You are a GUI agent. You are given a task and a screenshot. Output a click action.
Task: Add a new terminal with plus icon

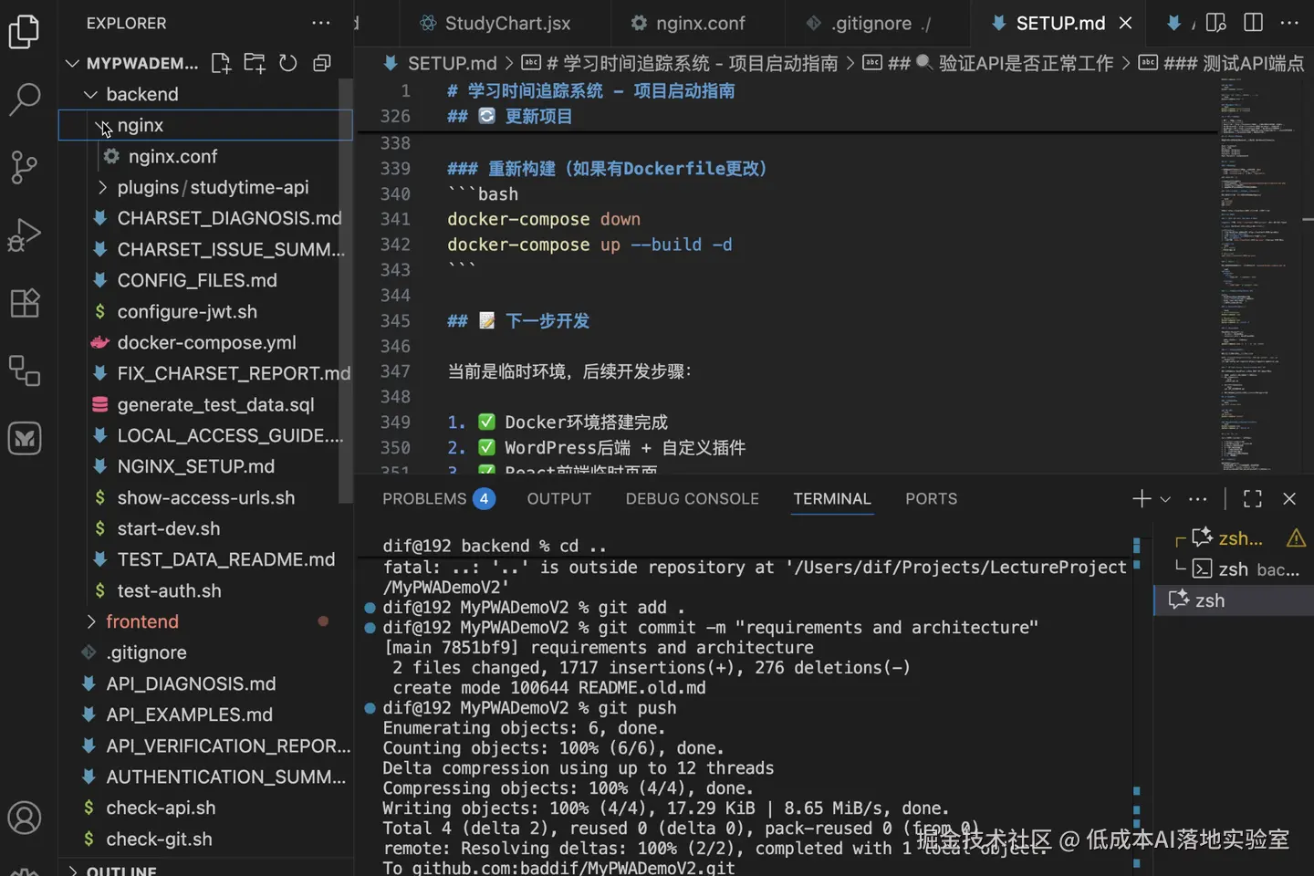pyautogui.click(x=1142, y=498)
